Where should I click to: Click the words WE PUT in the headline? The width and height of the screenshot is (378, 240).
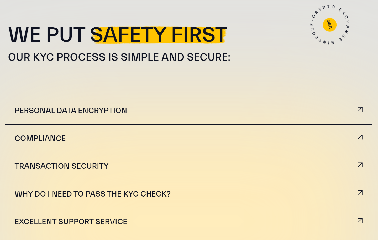(47, 35)
